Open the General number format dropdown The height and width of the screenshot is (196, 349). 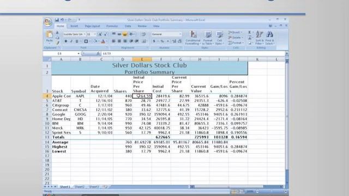(180, 34)
